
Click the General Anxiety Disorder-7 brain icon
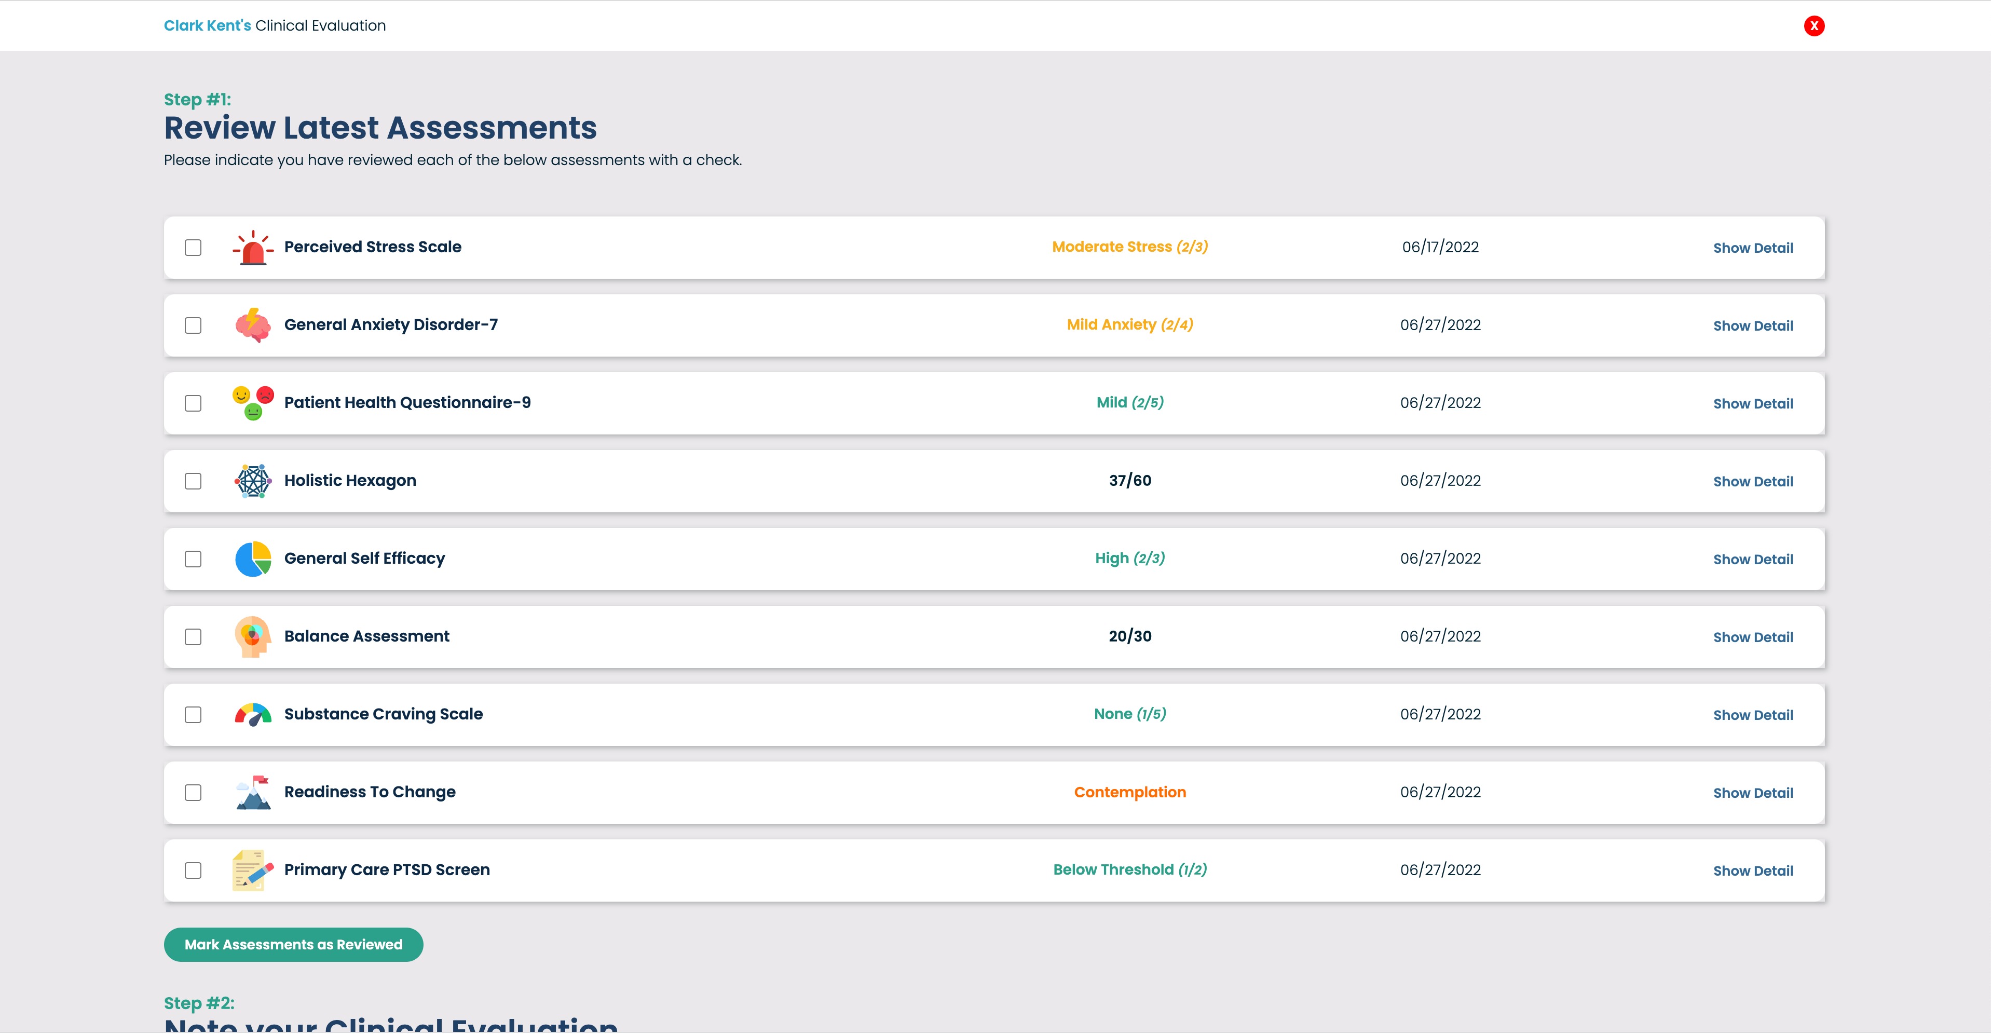tap(253, 325)
